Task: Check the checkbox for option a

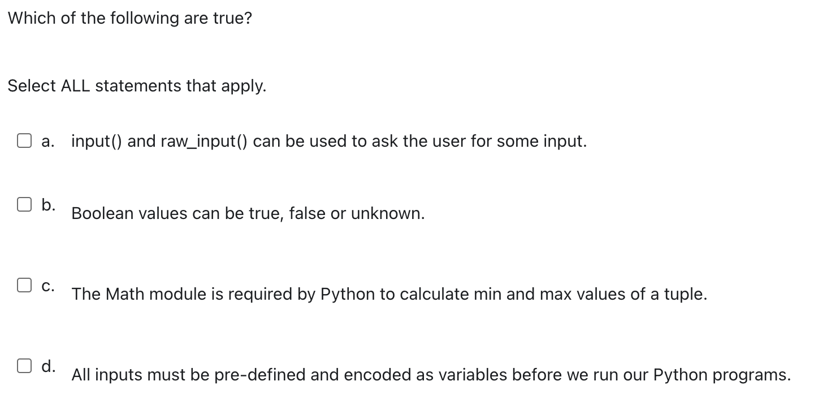Action: [x=23, y=141]
